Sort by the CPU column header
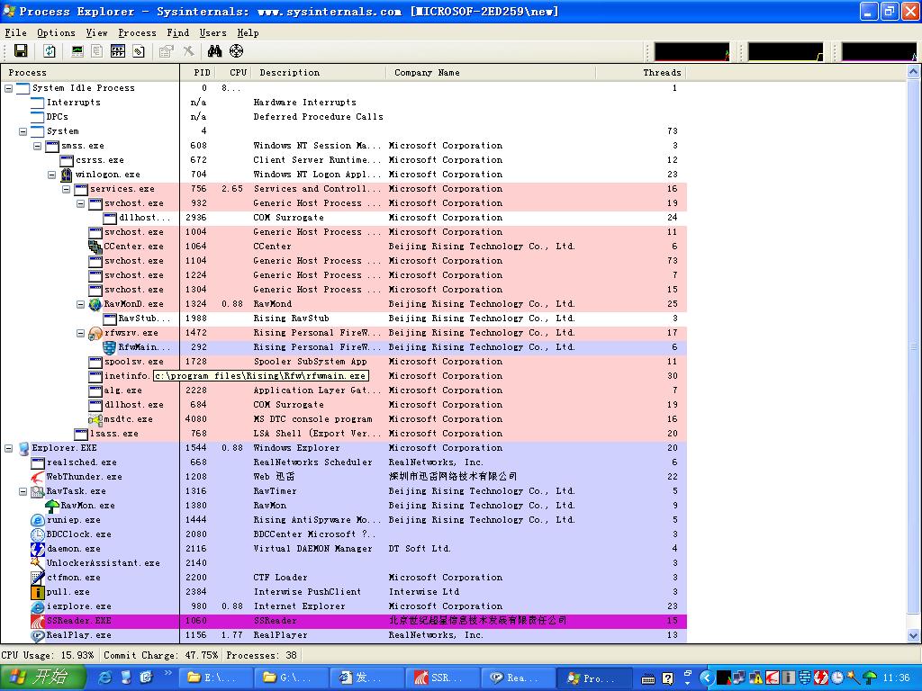Screen dimensions: 922x691 [238, 72]
